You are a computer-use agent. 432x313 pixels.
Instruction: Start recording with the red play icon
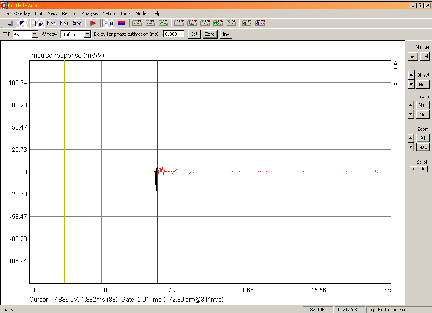tap(93, 24)
